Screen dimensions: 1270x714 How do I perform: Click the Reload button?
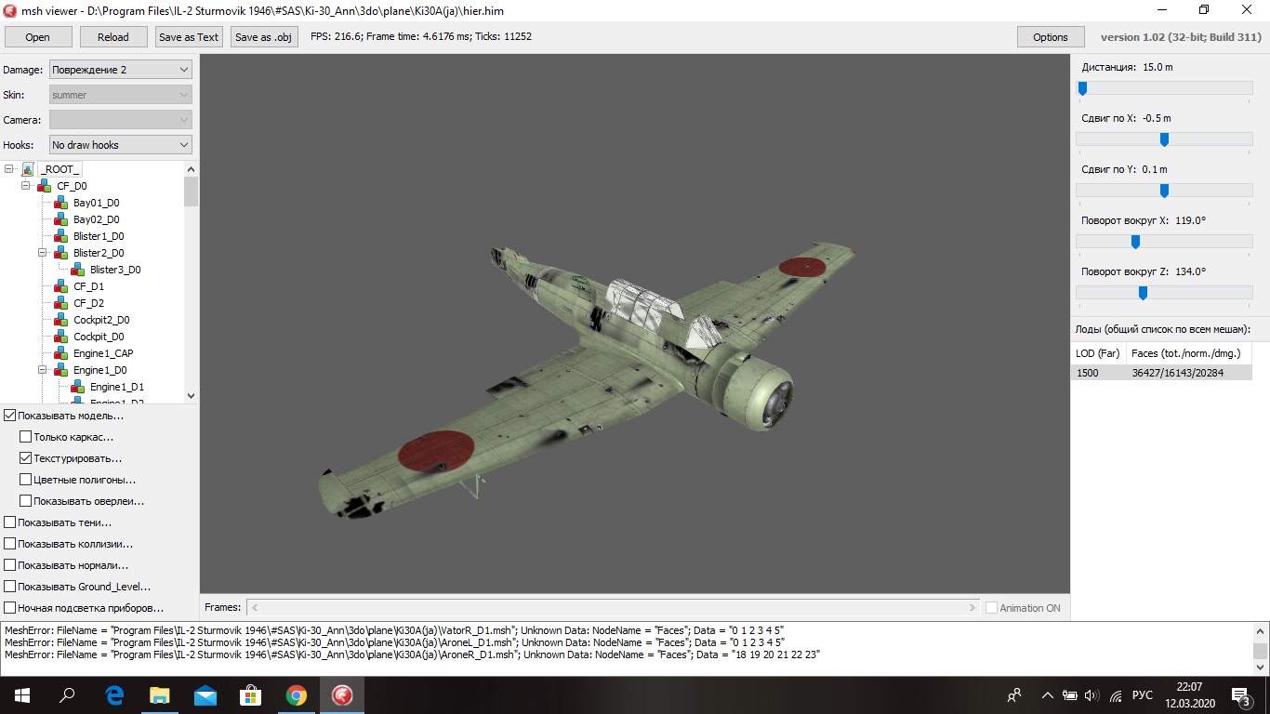tap(113, 37)
